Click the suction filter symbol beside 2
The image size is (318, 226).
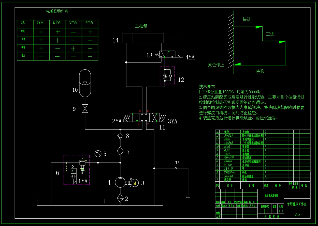[120, 198]
